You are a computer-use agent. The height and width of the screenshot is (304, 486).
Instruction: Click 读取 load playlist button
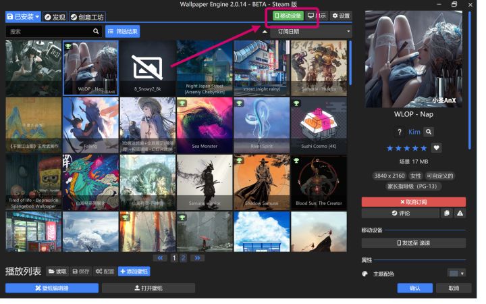click(57, 272)
